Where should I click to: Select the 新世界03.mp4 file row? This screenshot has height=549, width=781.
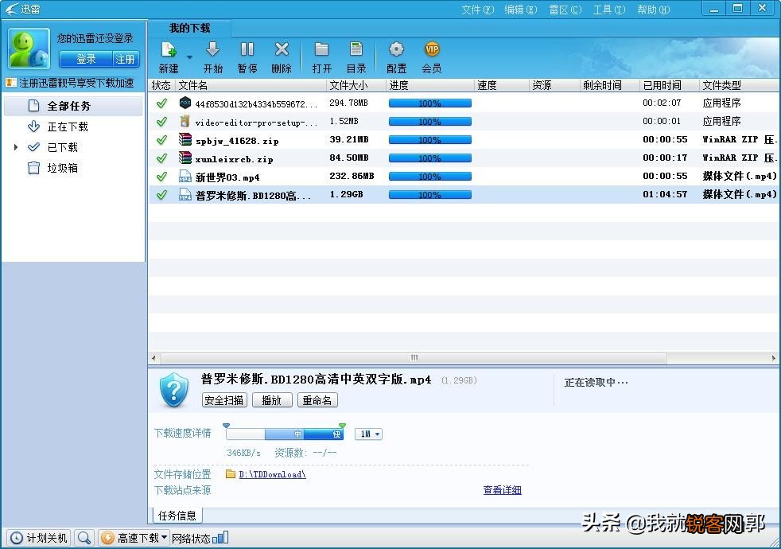(464, 177)
